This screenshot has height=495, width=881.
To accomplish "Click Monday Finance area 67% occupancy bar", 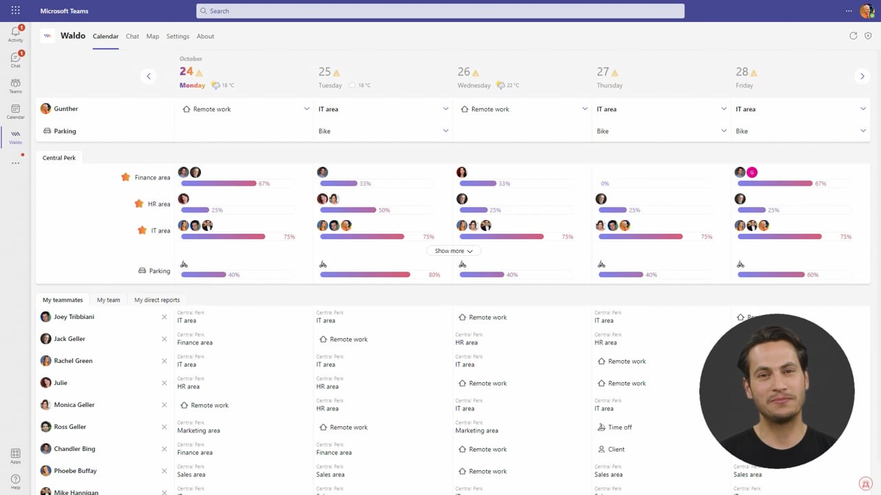I will coord(237,184).
